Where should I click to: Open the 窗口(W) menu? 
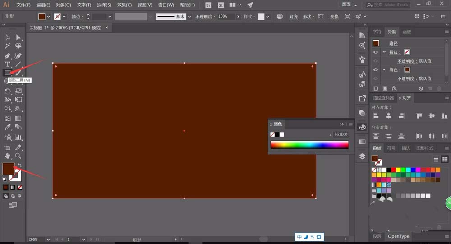166,5
